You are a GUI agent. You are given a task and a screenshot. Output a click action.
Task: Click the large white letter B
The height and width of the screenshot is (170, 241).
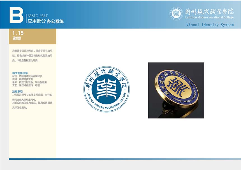16,15
